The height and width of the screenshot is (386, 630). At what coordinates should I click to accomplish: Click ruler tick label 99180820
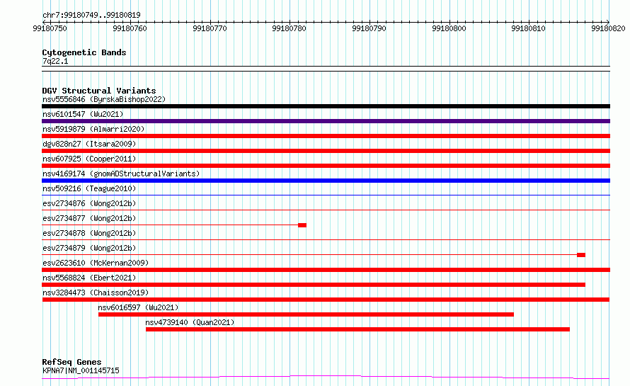pyautogui.click(x=608, y=28)
